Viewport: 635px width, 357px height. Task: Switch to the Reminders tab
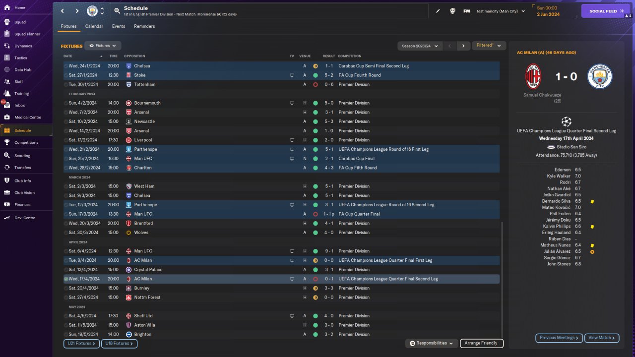(144, 26)
